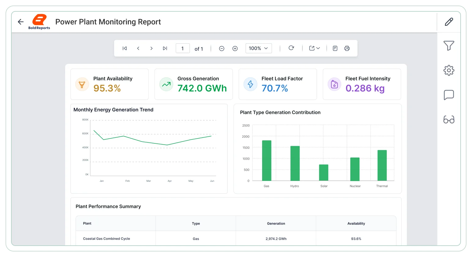Jump to the last page
472x257 pixels.
[x=165, y=48]
